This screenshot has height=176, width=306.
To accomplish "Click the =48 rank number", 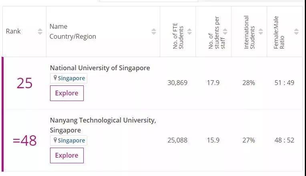I will tap(24, 140).
